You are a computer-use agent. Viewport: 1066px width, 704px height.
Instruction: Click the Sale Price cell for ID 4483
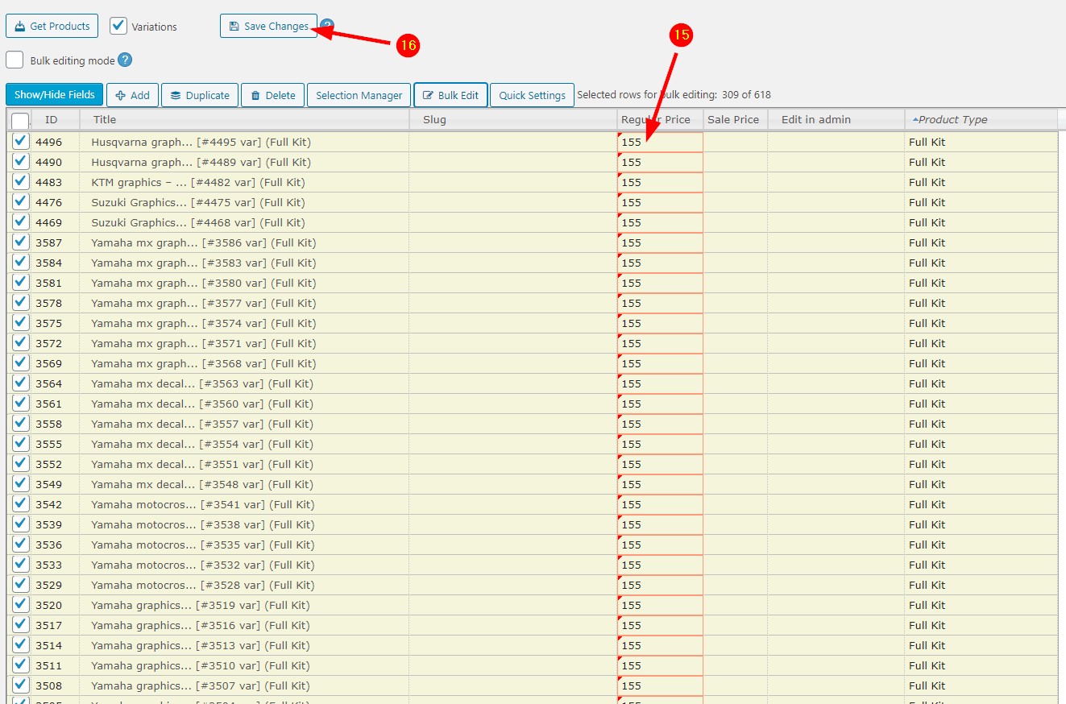(x=734, y=182)
